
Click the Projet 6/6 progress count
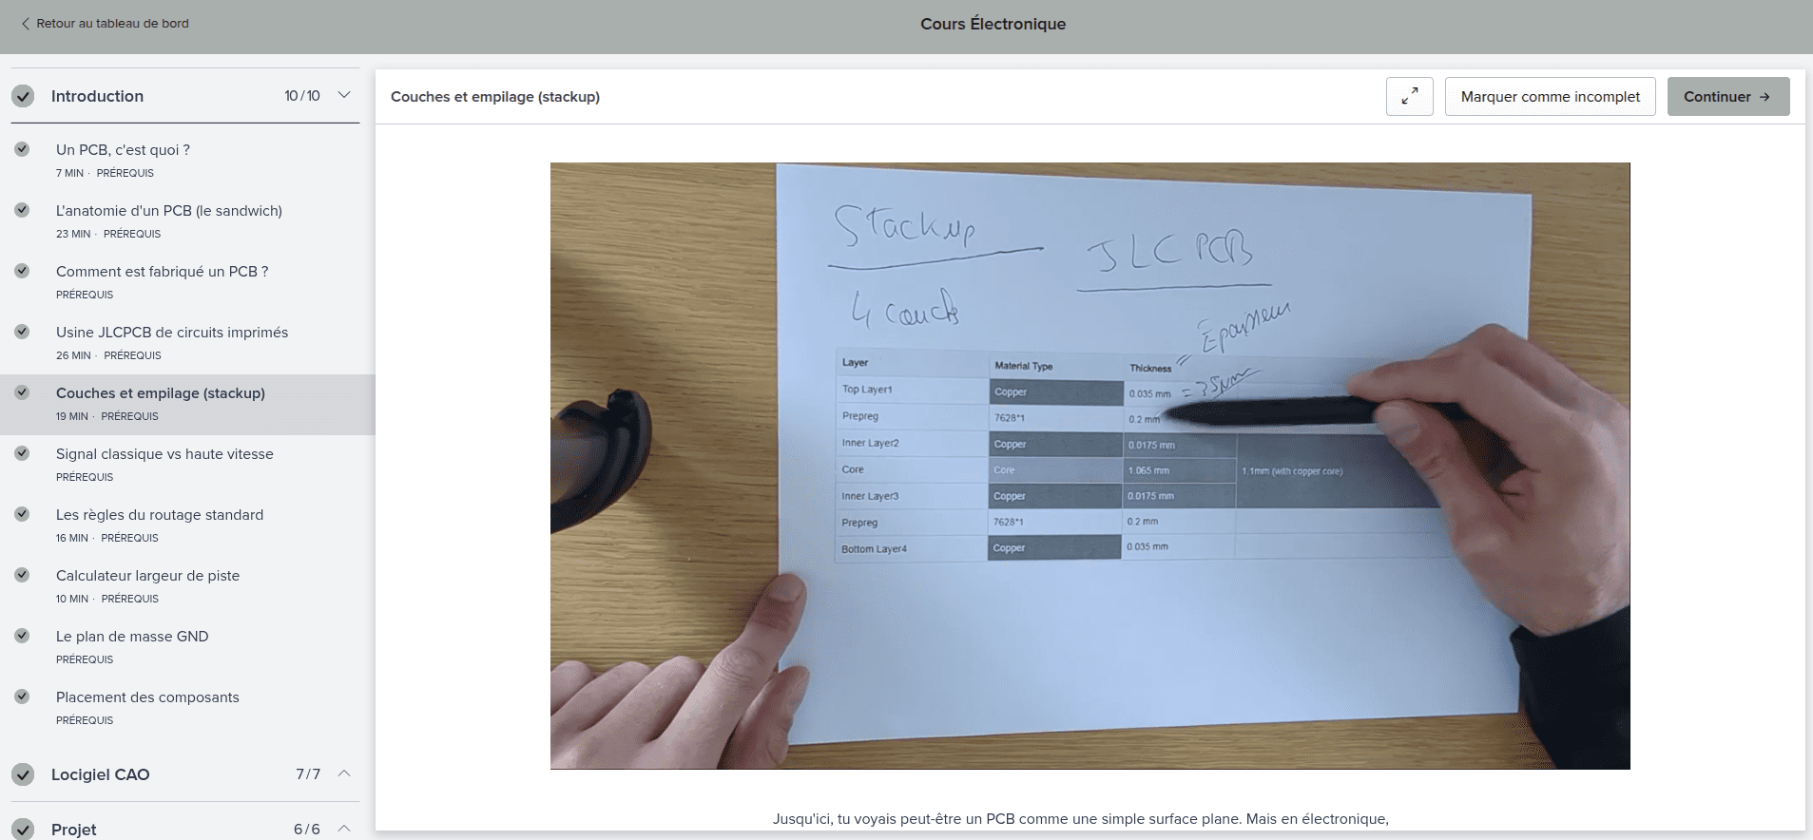[306, 830]
